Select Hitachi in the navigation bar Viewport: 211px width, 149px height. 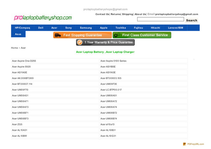pyautogui.click(x=155, y=28)
